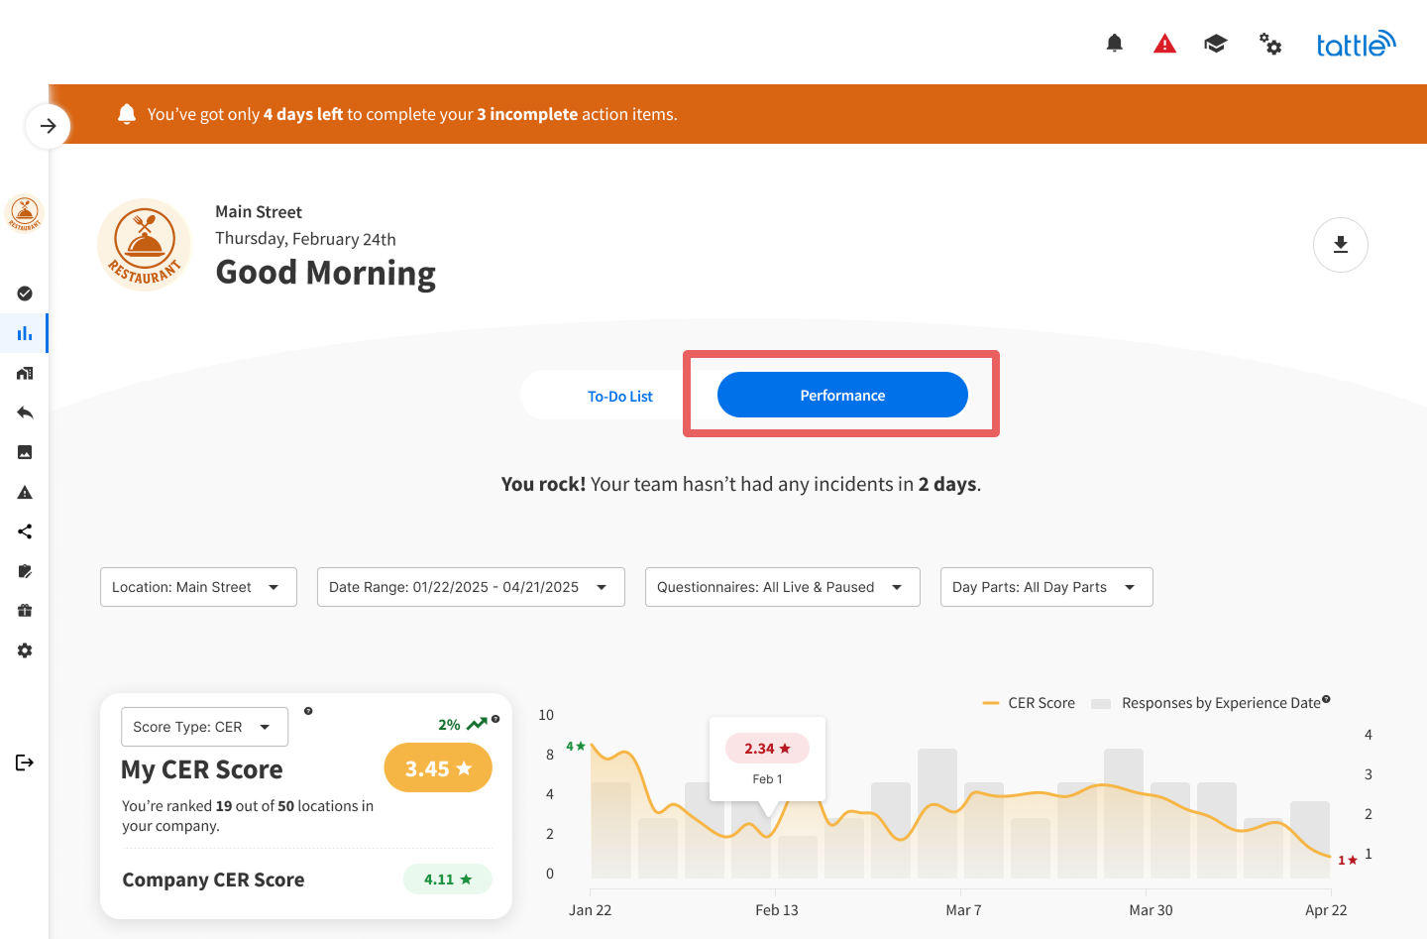Open the notes and pencil sidebar icon
Screen dimensions: 1427x939
click(25, 571)
